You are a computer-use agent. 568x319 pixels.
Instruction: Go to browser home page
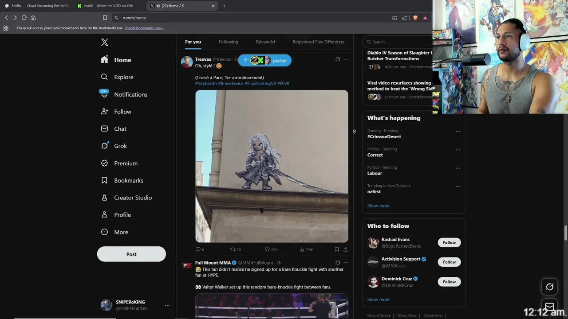pyautogui.click(x=33, y=18)
